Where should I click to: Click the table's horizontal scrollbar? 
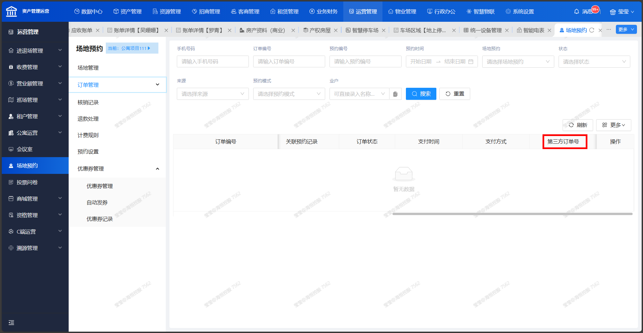tap(512, 214)
